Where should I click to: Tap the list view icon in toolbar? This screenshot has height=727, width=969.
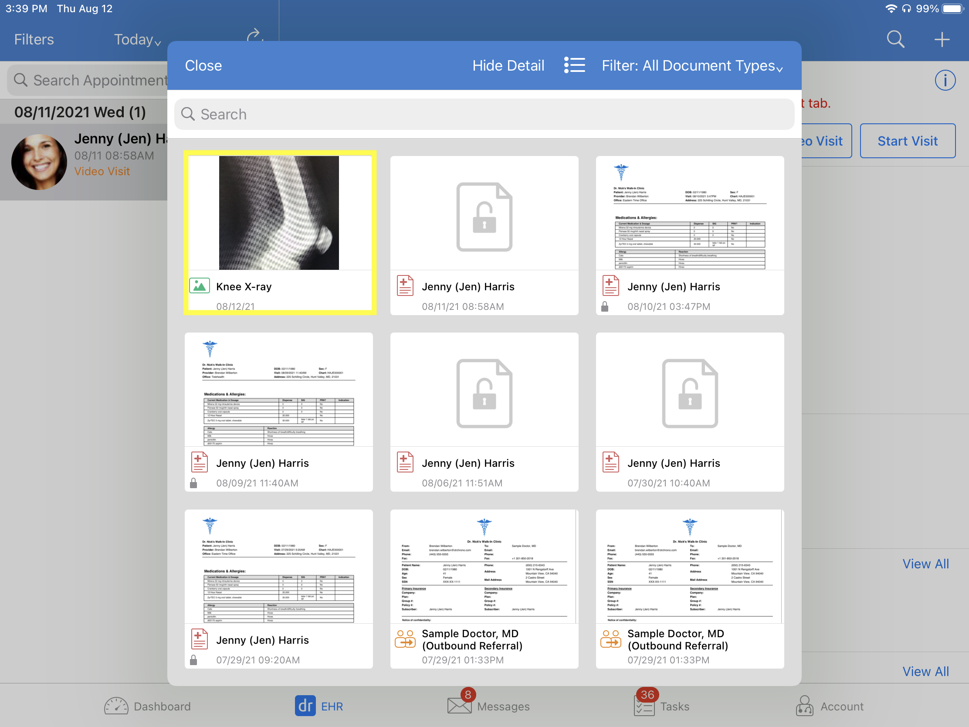click(574, 66)
